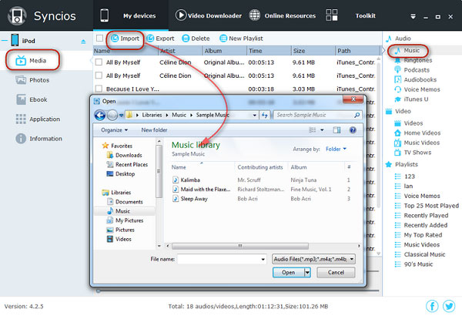The image size is (462, 316).
Task: Open Photos in the left sidebar
Action: (x=32, y=80)
